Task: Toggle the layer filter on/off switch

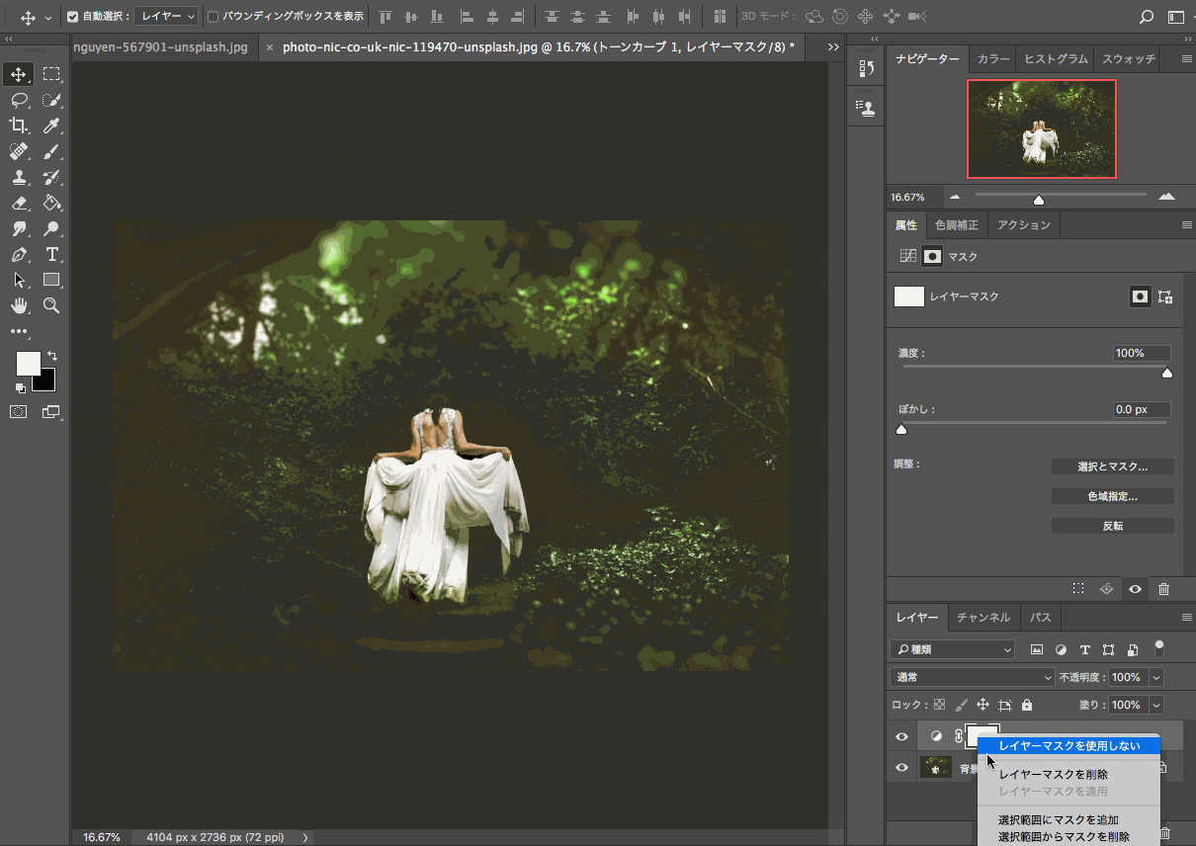Action: pos(1159,649)
